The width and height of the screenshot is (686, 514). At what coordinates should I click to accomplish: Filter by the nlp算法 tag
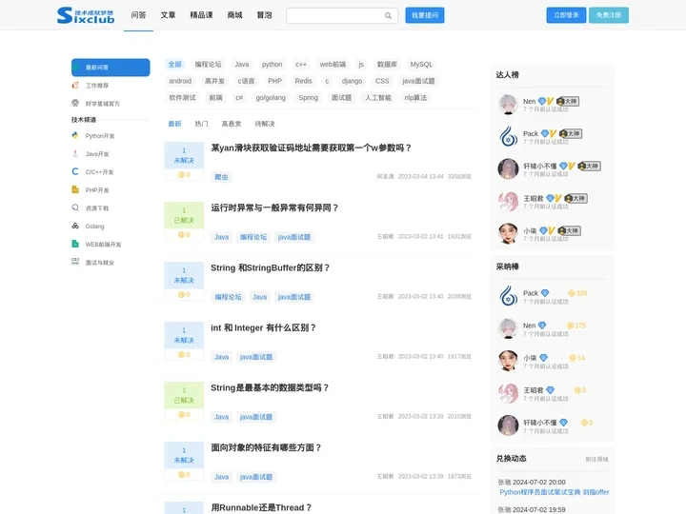tap(415, 97)
